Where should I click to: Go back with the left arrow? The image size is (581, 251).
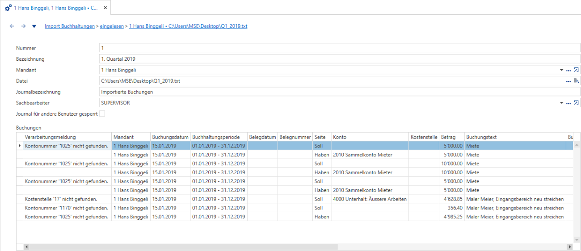click(12, 26)
